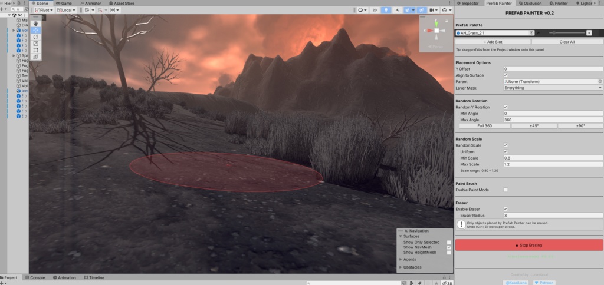Toggle grid visibility icon
The image size is (604, 285).
(87, 10)
